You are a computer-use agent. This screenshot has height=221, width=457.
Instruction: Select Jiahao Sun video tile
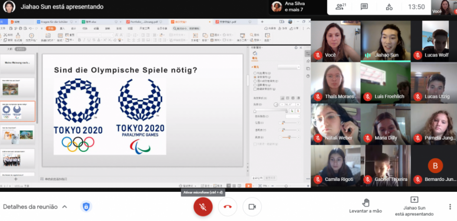pyautogui.click(x=386, y=42)
